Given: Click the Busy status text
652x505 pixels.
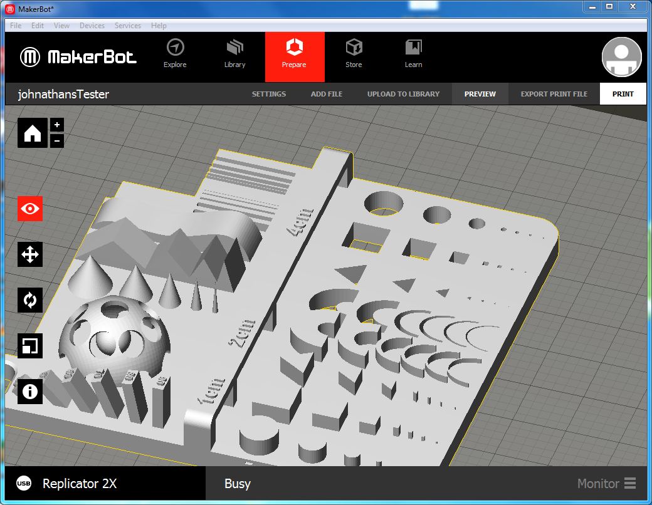Looking at the screenshot, I should 238,484.
